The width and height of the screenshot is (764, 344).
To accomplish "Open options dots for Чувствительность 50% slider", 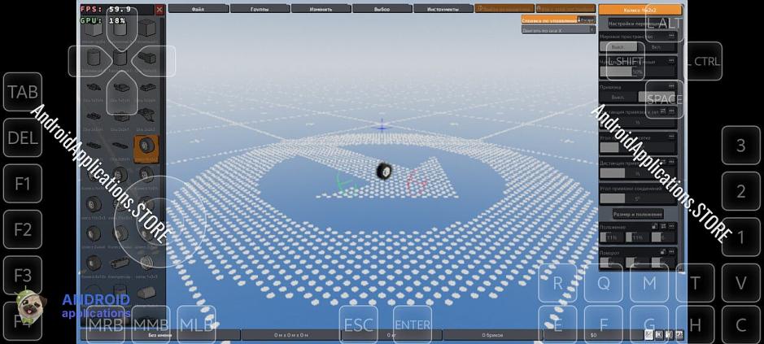I will click(671, 61).
